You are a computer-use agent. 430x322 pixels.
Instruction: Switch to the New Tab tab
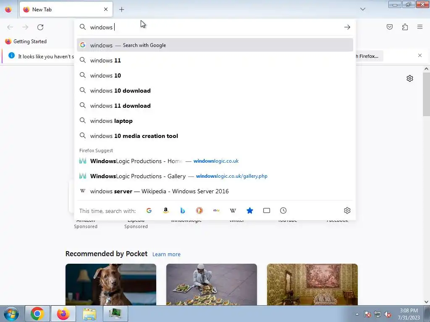(x=66, y=9)
